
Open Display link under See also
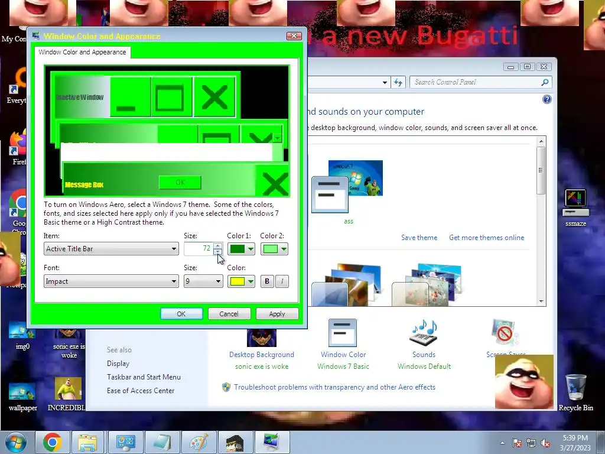click(118, 364)
